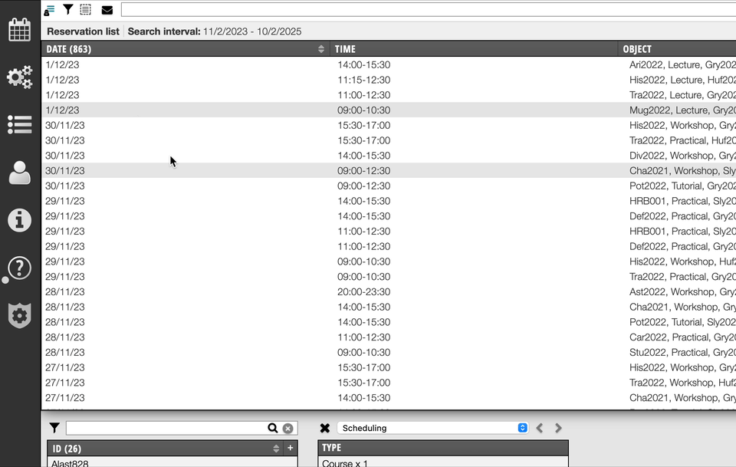Add column with plus icon in ID header
Screen dimensions: 736x467
click(x=290, y=448)
